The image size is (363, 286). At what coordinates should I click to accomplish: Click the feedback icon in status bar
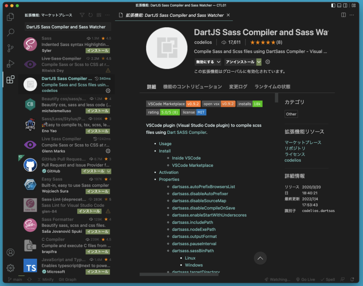coord(342,280)
